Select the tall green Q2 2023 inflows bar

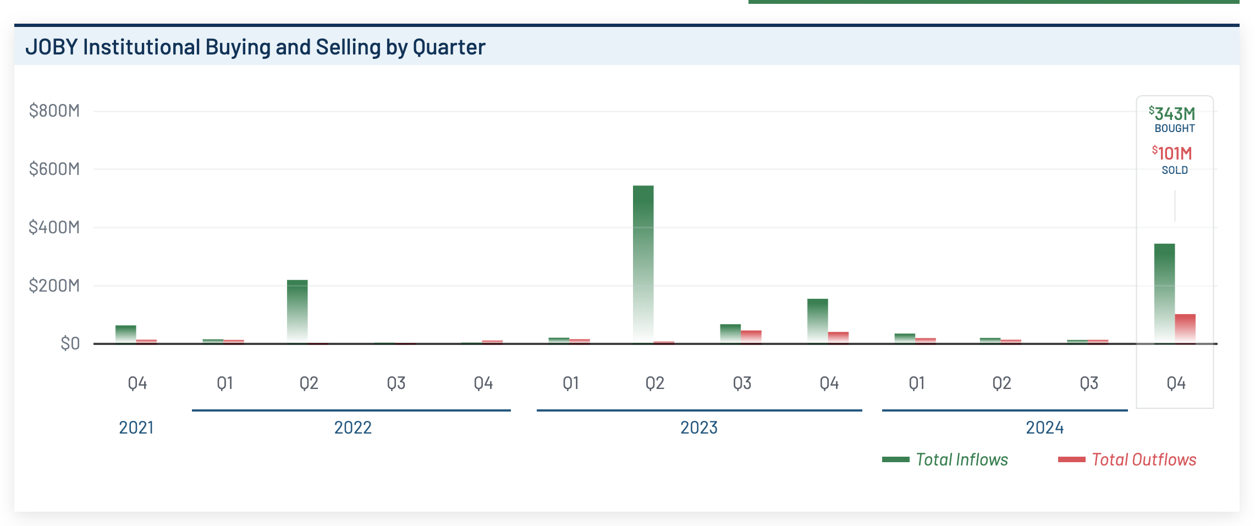tap(643, 265)
